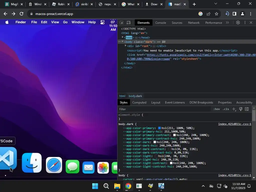Click ellipsis inside the head element
Image resolution: width=256 pixels, height=192 pixels.
(136, 37)
